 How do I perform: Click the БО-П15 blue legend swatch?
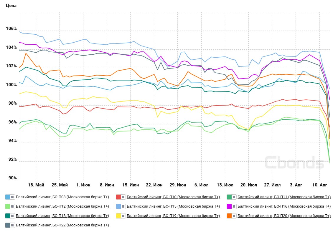coord(121,206)
